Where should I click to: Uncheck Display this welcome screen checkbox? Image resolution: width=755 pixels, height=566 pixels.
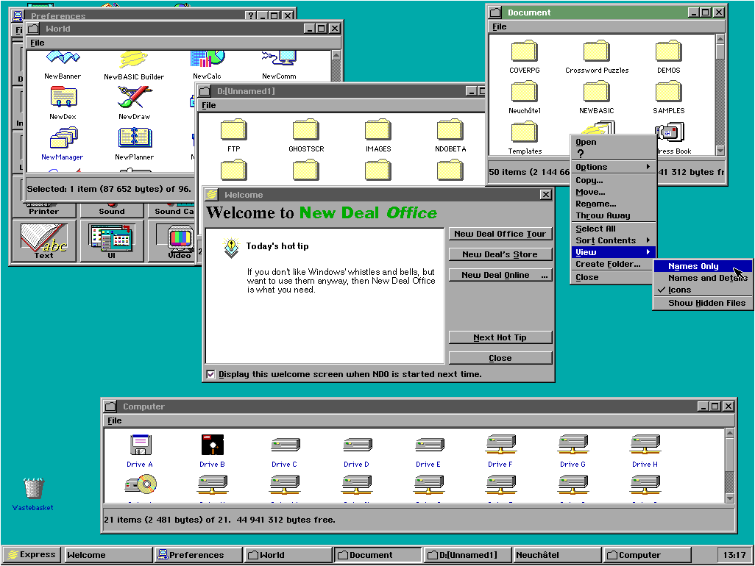(211, 374)
